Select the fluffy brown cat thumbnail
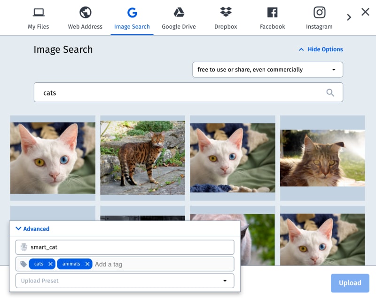376x298 pixels. click(322, 158)
